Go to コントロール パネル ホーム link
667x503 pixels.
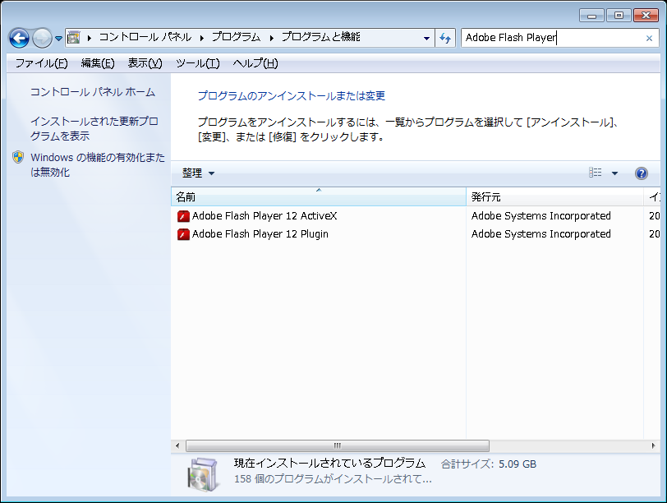point(93,92)
